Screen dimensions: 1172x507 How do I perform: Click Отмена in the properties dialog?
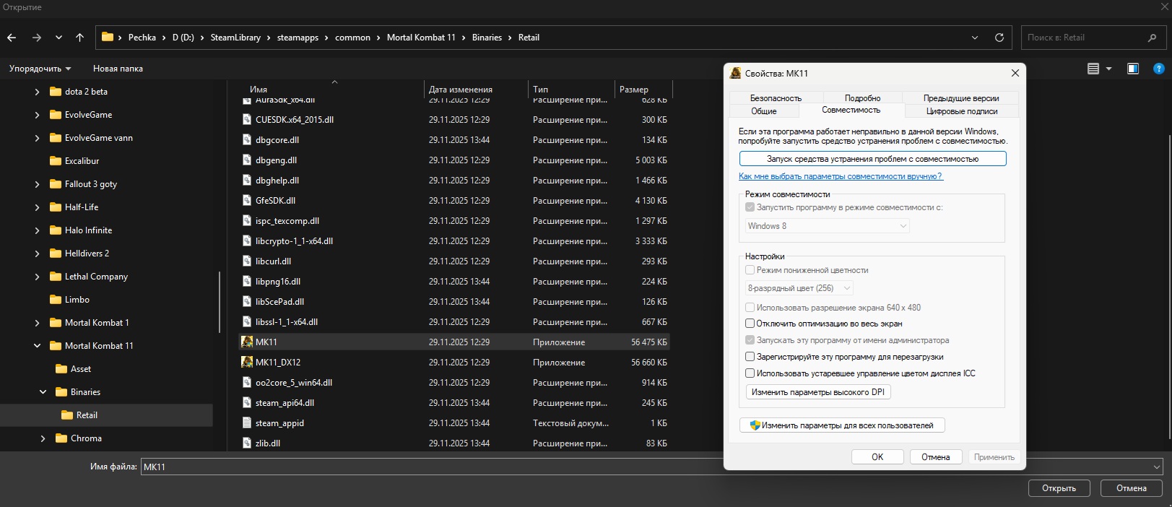935,457
